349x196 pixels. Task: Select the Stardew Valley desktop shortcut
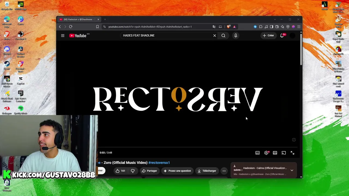[x=338, y=22]
